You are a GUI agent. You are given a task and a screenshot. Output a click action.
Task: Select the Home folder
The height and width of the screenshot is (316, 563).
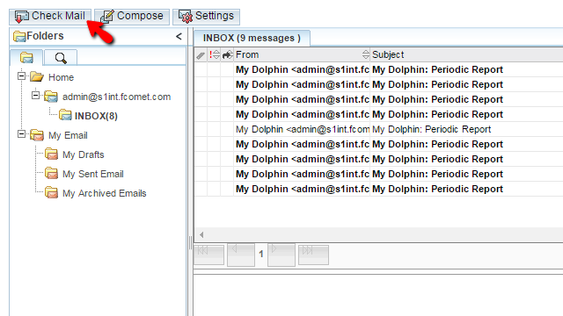(x=61, y=77)
